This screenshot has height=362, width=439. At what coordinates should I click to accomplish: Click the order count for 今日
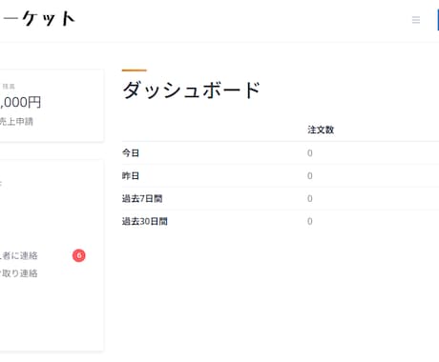coord(310,153)
